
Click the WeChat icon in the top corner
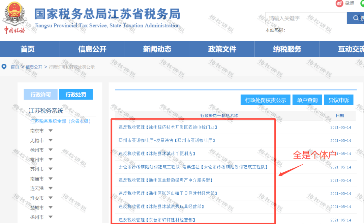tap(363, 3)
